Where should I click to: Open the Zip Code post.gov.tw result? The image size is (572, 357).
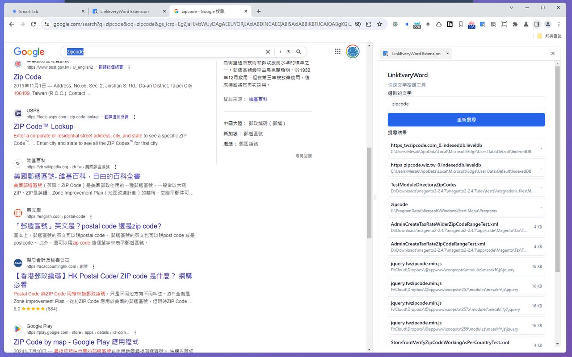pos(27,77)
